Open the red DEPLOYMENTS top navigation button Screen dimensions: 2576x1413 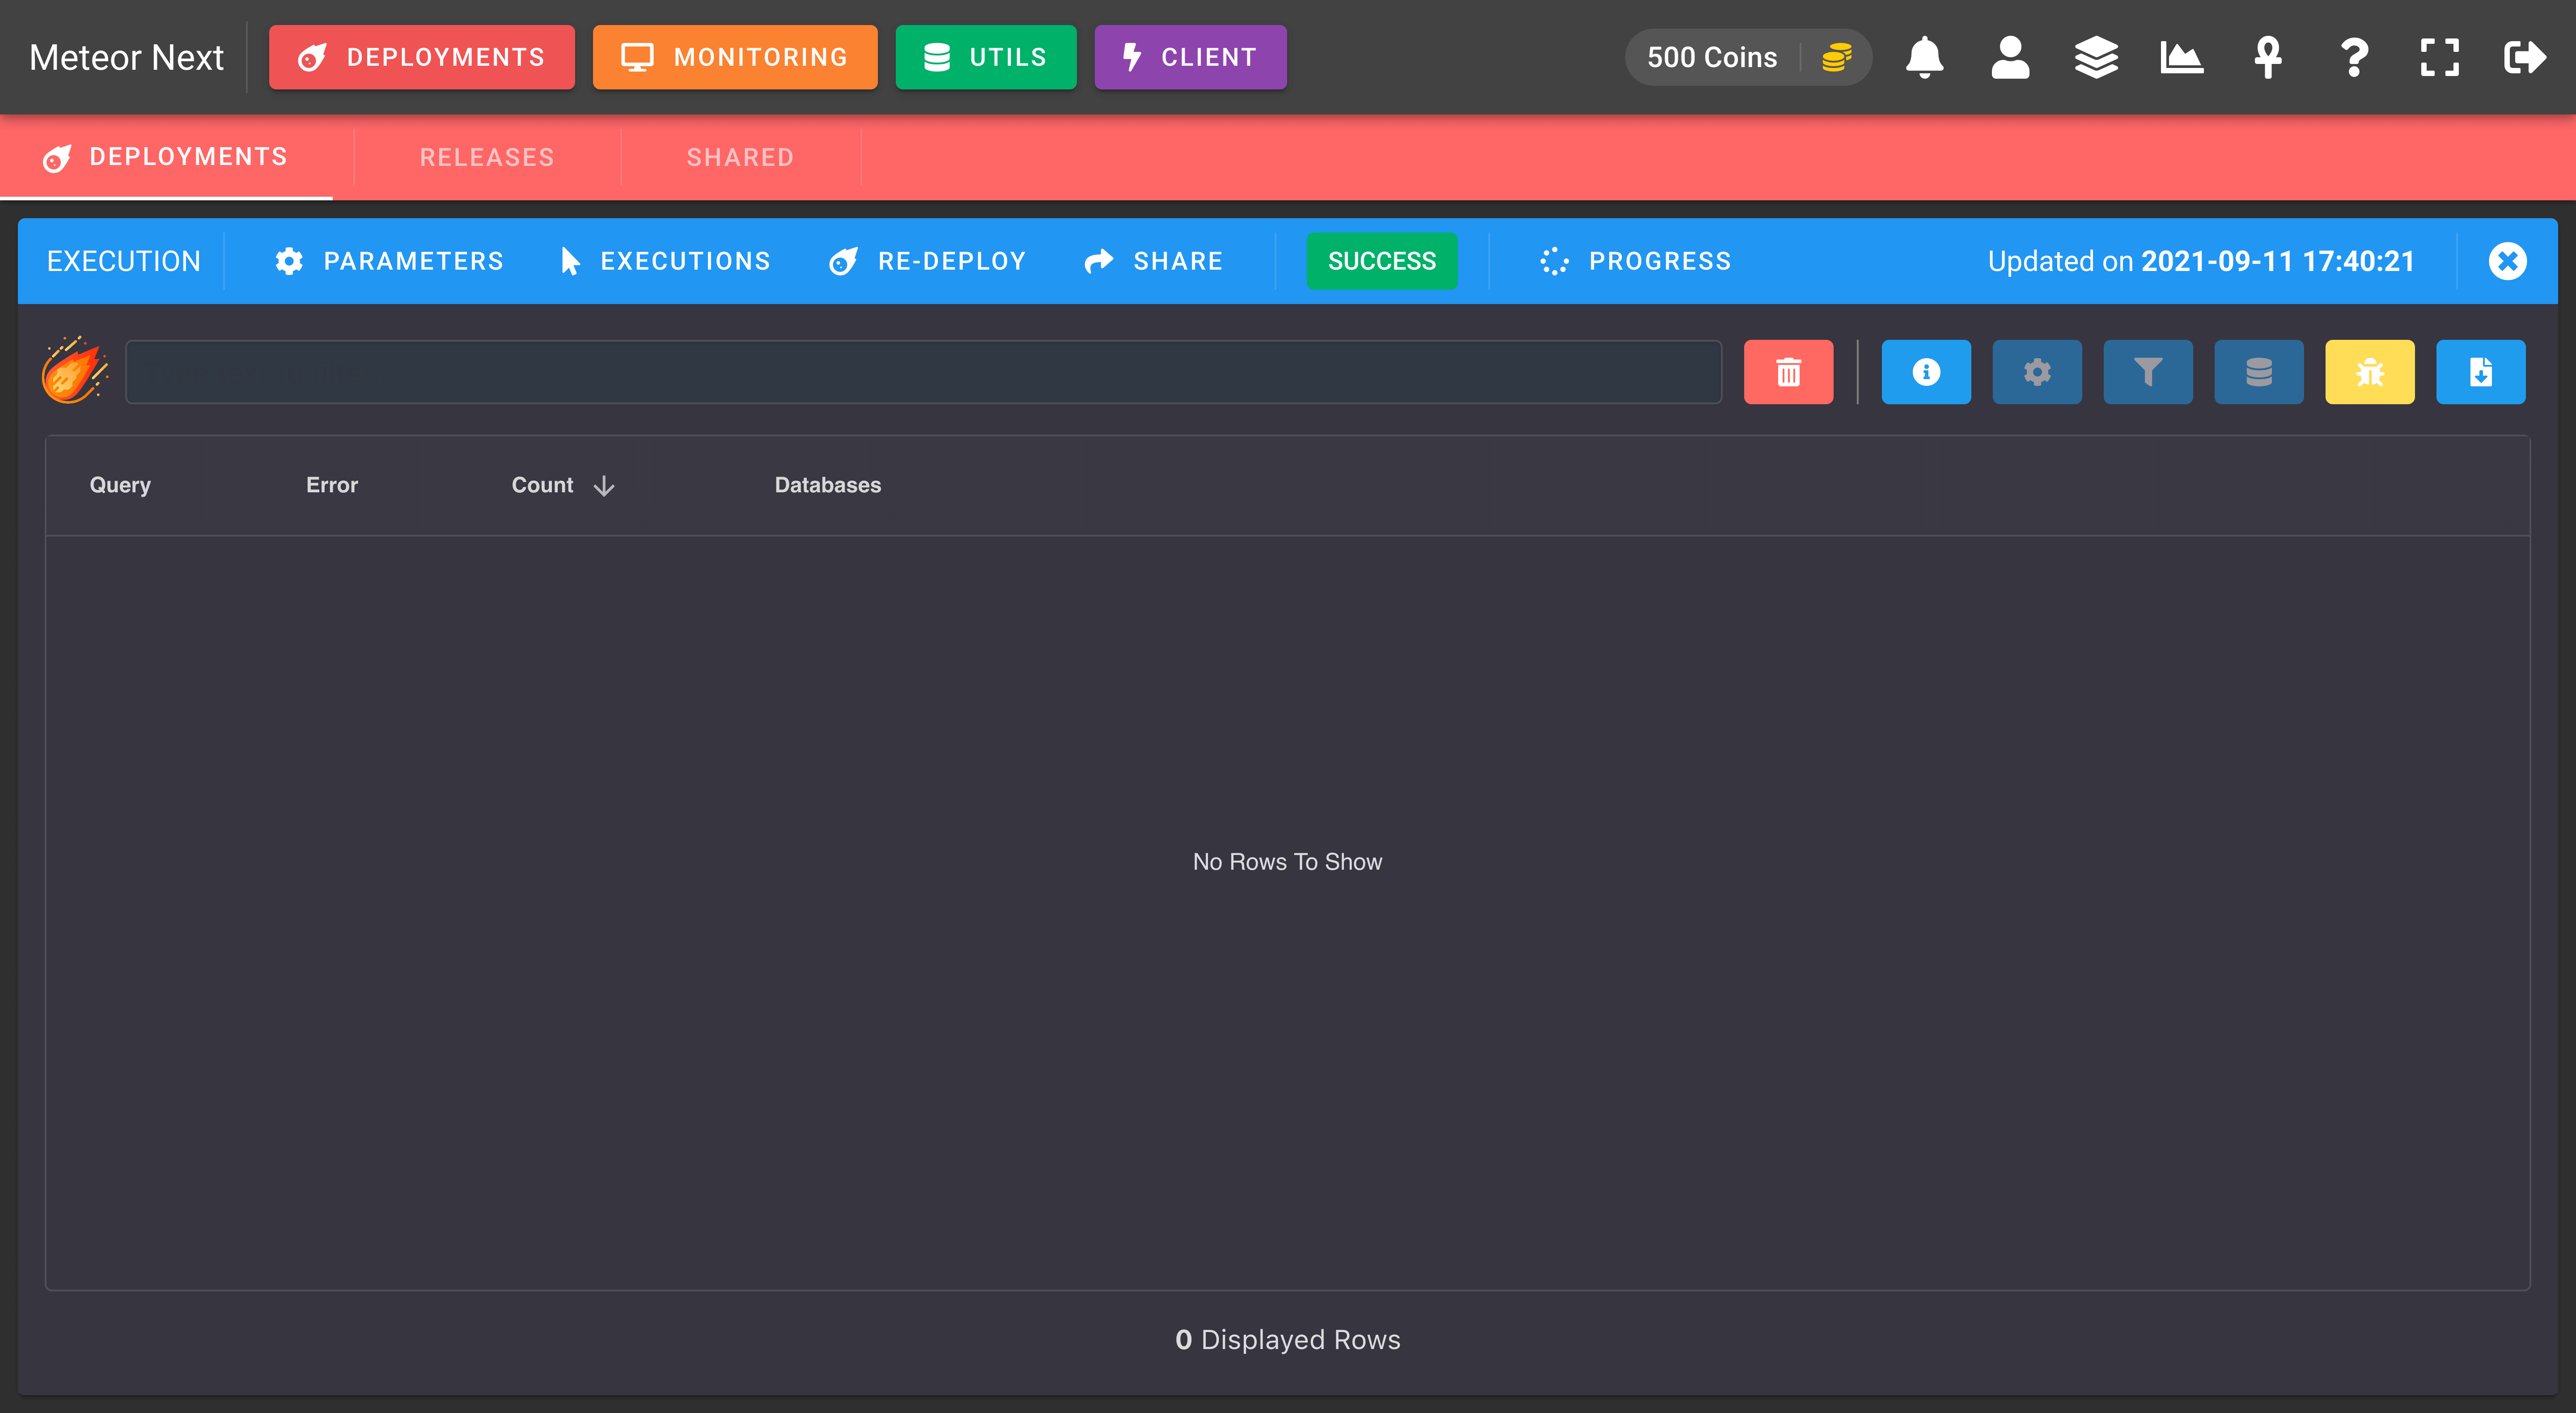point(422,57)
